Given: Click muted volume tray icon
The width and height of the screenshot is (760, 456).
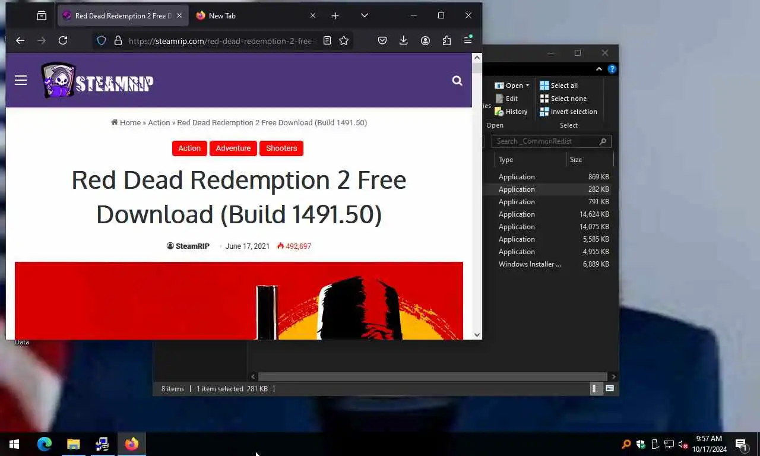Looking at the screenshot, I should point(683,444).
